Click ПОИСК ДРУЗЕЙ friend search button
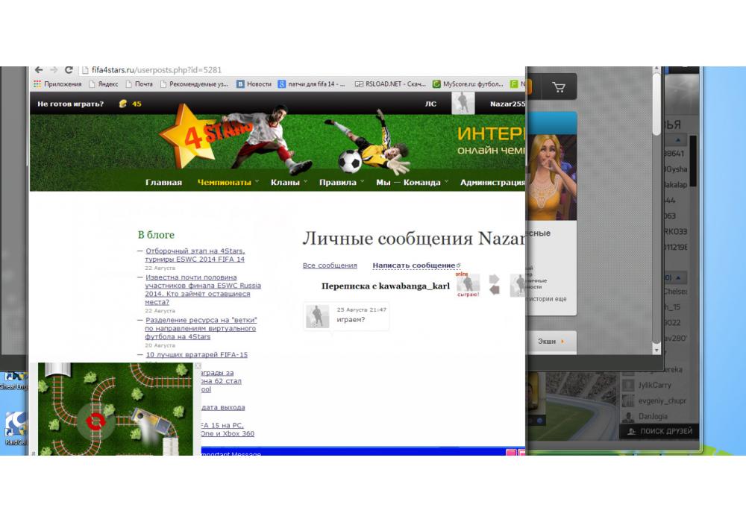This screenshot has width=746, height=522. pyautogui.click(x=659, y=431)
